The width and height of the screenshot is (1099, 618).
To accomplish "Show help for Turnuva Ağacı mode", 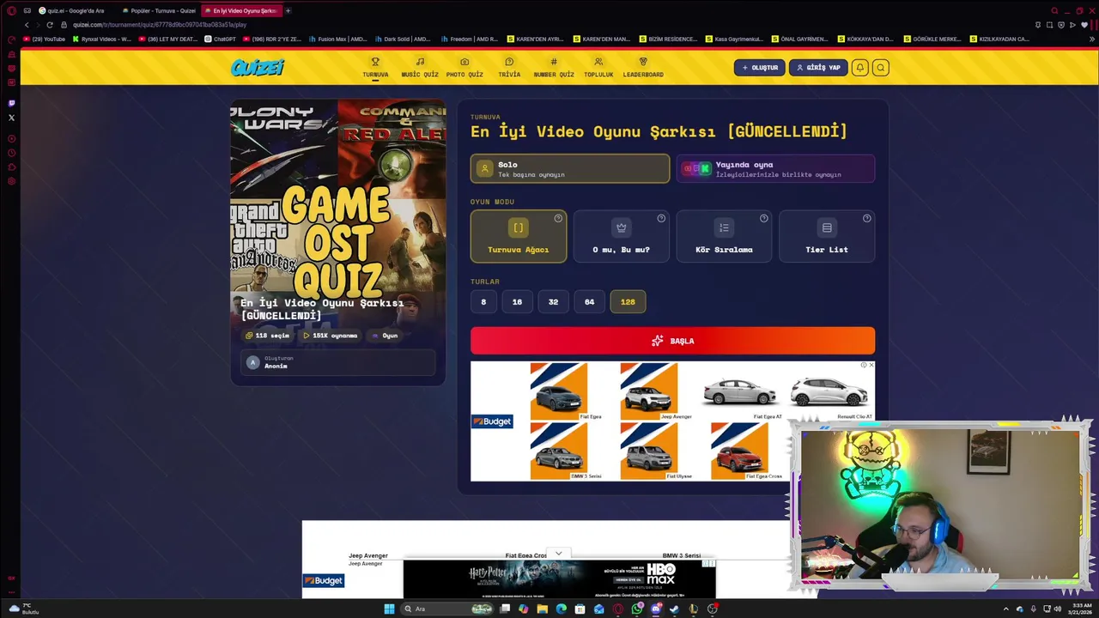I will 558,218.
